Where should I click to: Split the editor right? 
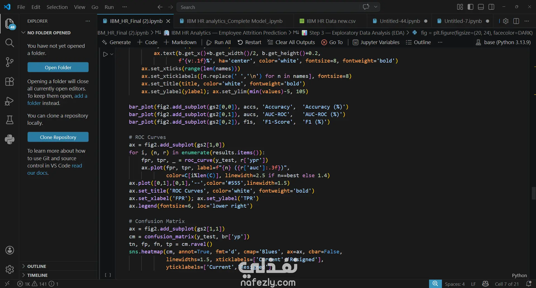coord(516,21)
